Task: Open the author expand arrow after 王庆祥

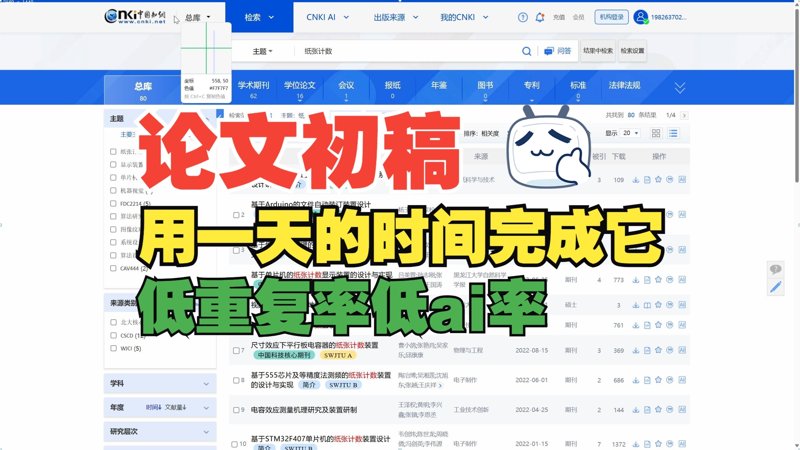Action: (x=440, y=385)
